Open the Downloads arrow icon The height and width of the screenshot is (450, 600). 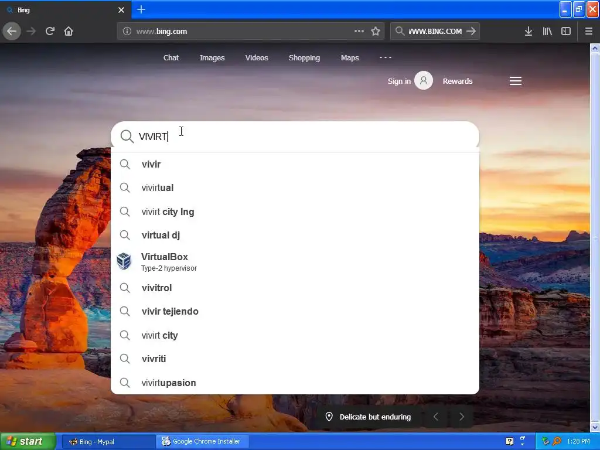pos(528,31)
